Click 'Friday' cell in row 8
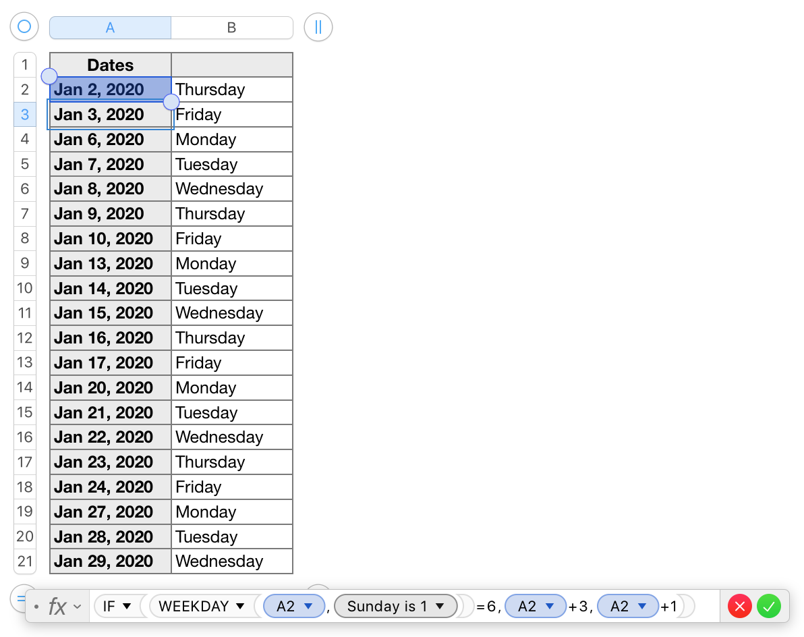The height and width of the screenshot is (637, 804). click(x=232, y=238)
